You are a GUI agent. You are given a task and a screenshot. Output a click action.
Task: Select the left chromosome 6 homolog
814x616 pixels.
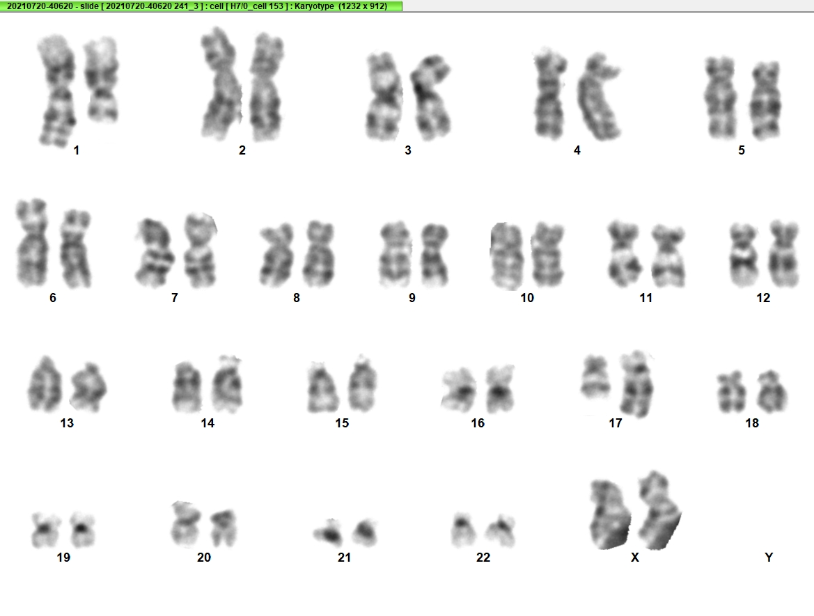[32, 243]
